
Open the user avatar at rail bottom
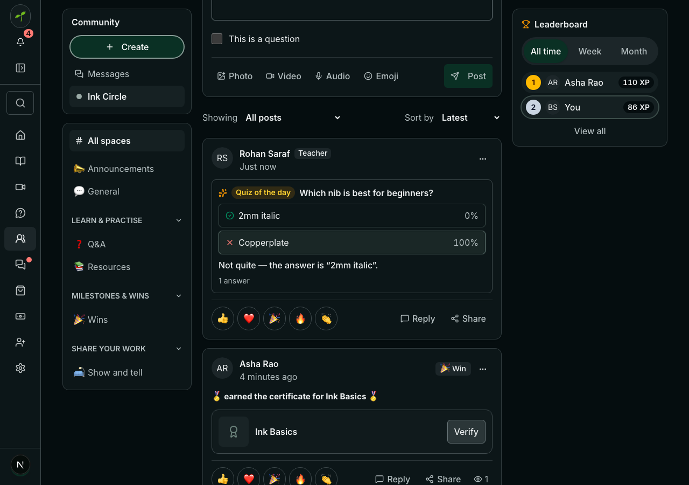20,465
